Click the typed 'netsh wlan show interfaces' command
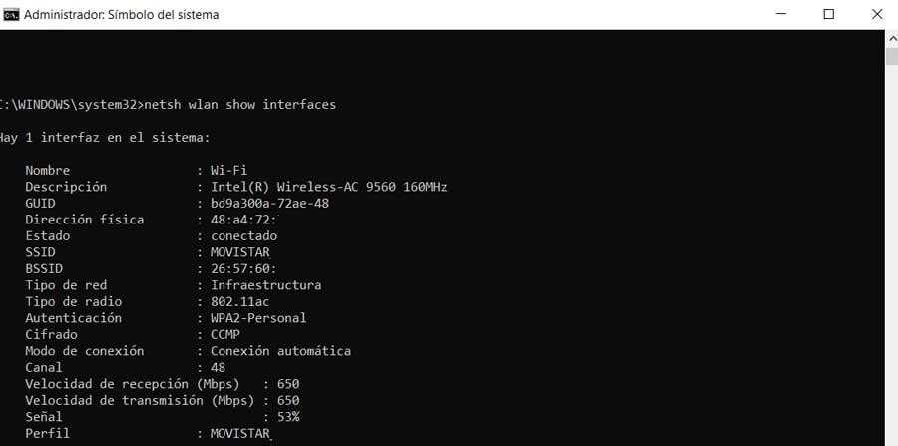 tap(240, 104)
